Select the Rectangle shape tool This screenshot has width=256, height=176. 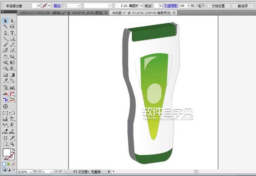tap(12, 39)
